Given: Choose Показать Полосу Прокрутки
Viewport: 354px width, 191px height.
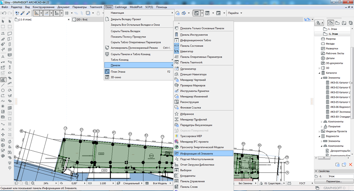Looking at the screenshot, I should click(139, 37).
